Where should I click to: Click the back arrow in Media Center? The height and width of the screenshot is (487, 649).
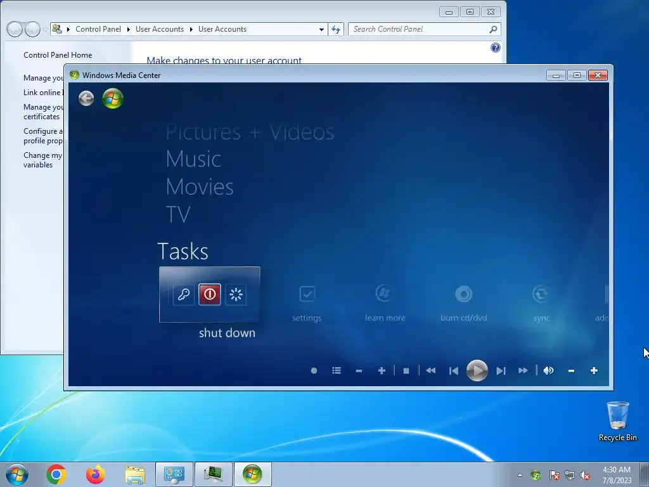pos(86,98)
